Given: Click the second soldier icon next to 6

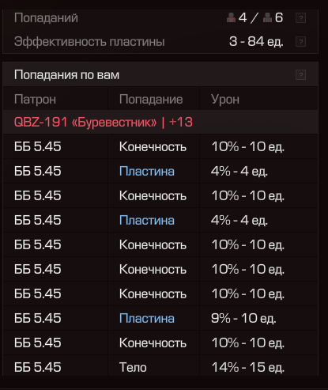Looking at the screenshot, I should (x=267, y=17).
